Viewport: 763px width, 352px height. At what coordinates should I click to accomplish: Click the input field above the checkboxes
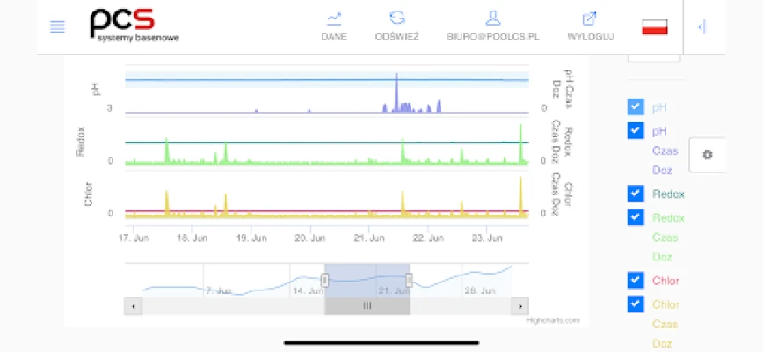click(x=654, y=55)
